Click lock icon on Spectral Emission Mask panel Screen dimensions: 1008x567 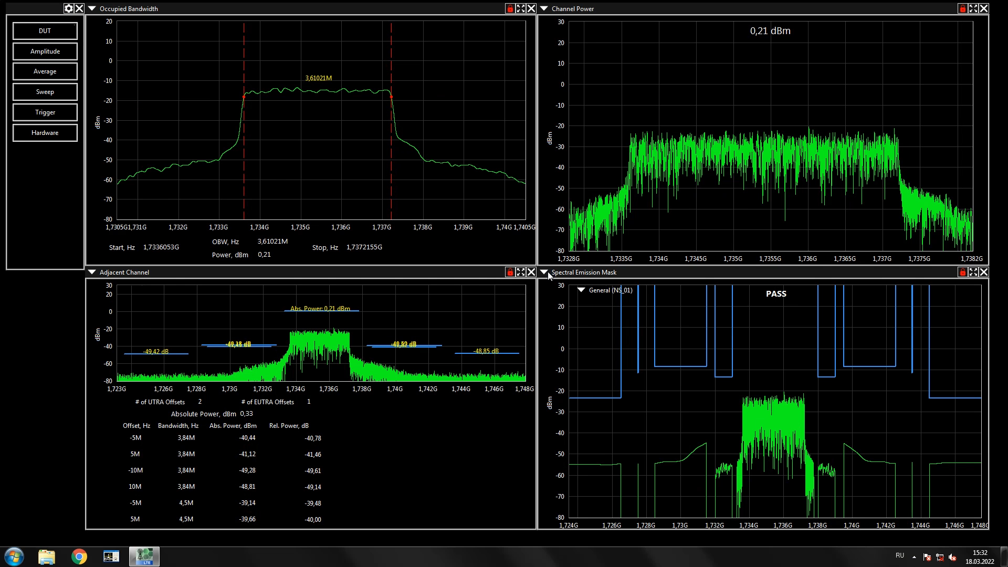(962, 272)
